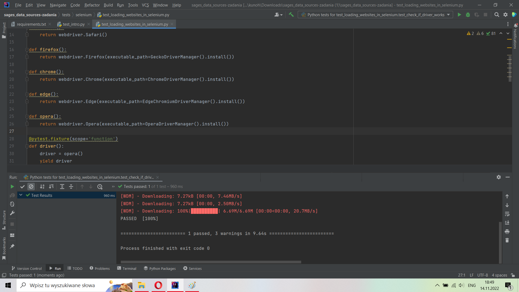Open test history clock icon
The image size is (519, 292).
tap(100, 187)
